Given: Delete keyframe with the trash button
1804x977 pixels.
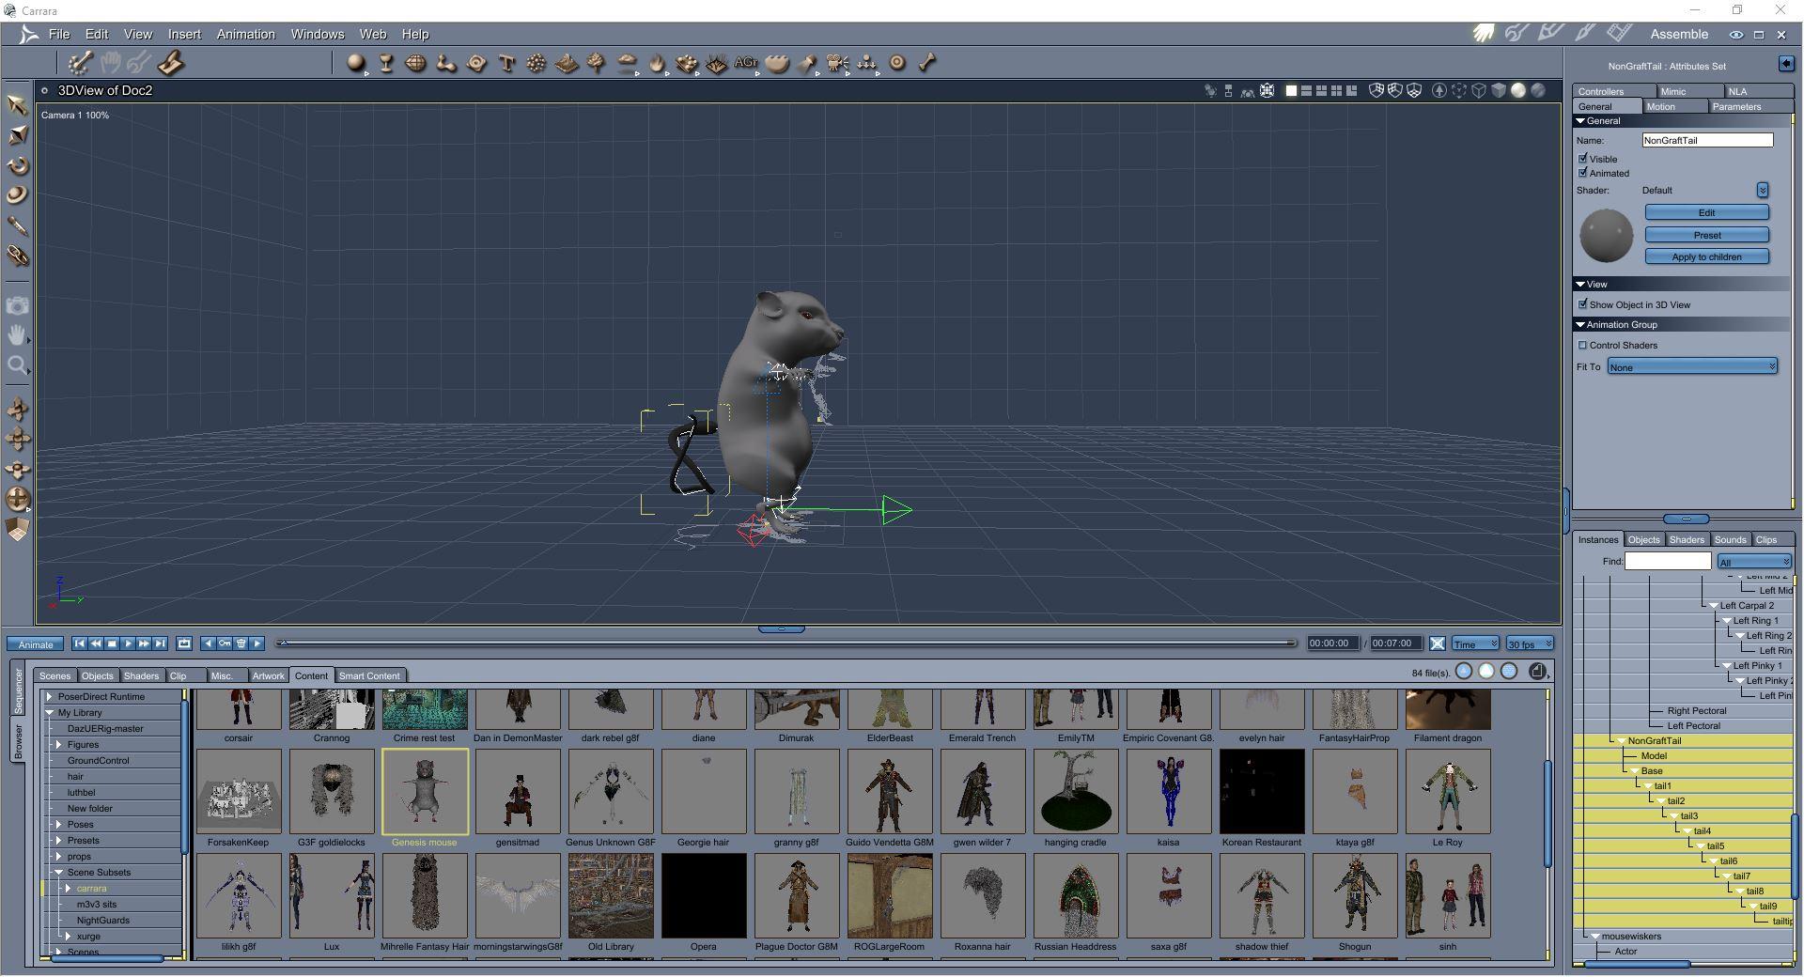Looking at the screenshot, I should [241, 644].
